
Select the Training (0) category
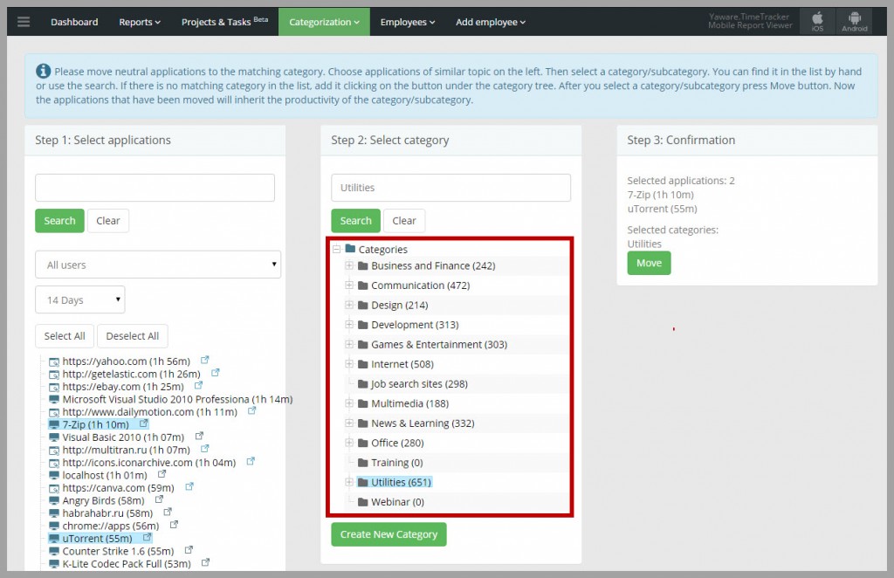[397, 462]
